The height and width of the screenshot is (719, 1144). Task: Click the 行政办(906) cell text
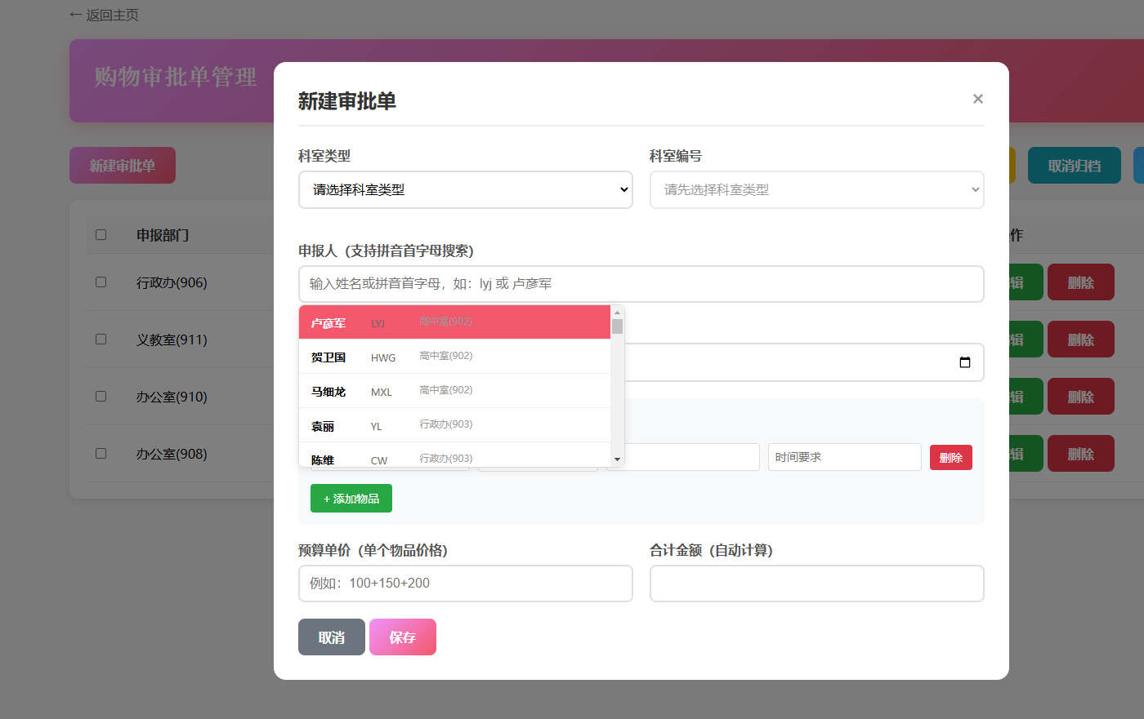click(172, 282)
